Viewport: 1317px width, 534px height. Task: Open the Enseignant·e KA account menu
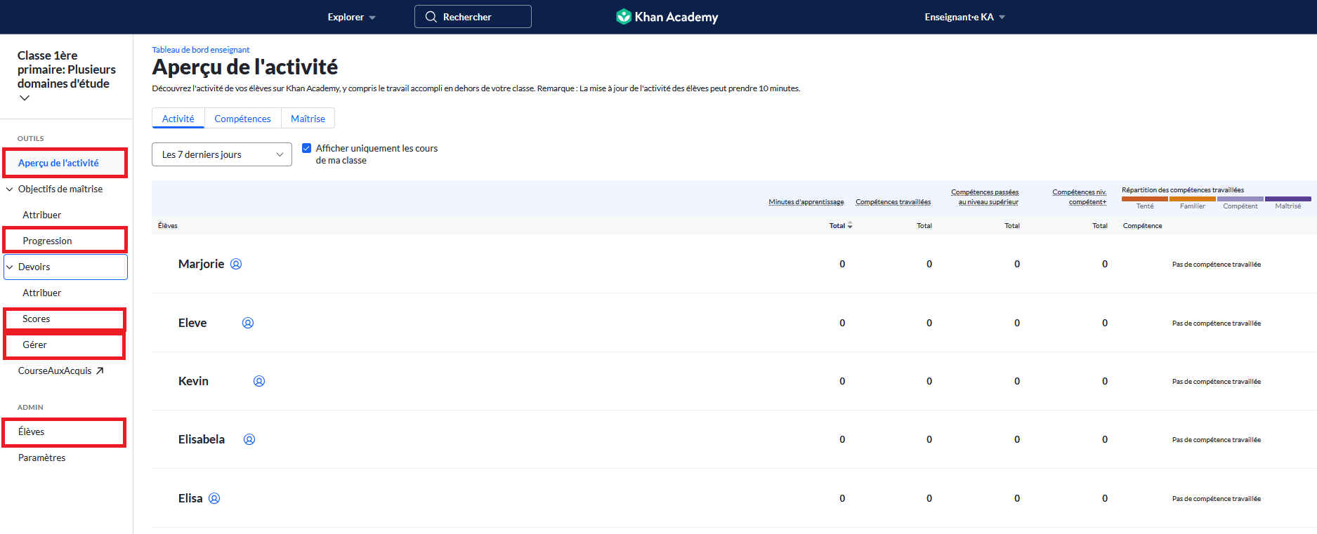pos(964,17)
